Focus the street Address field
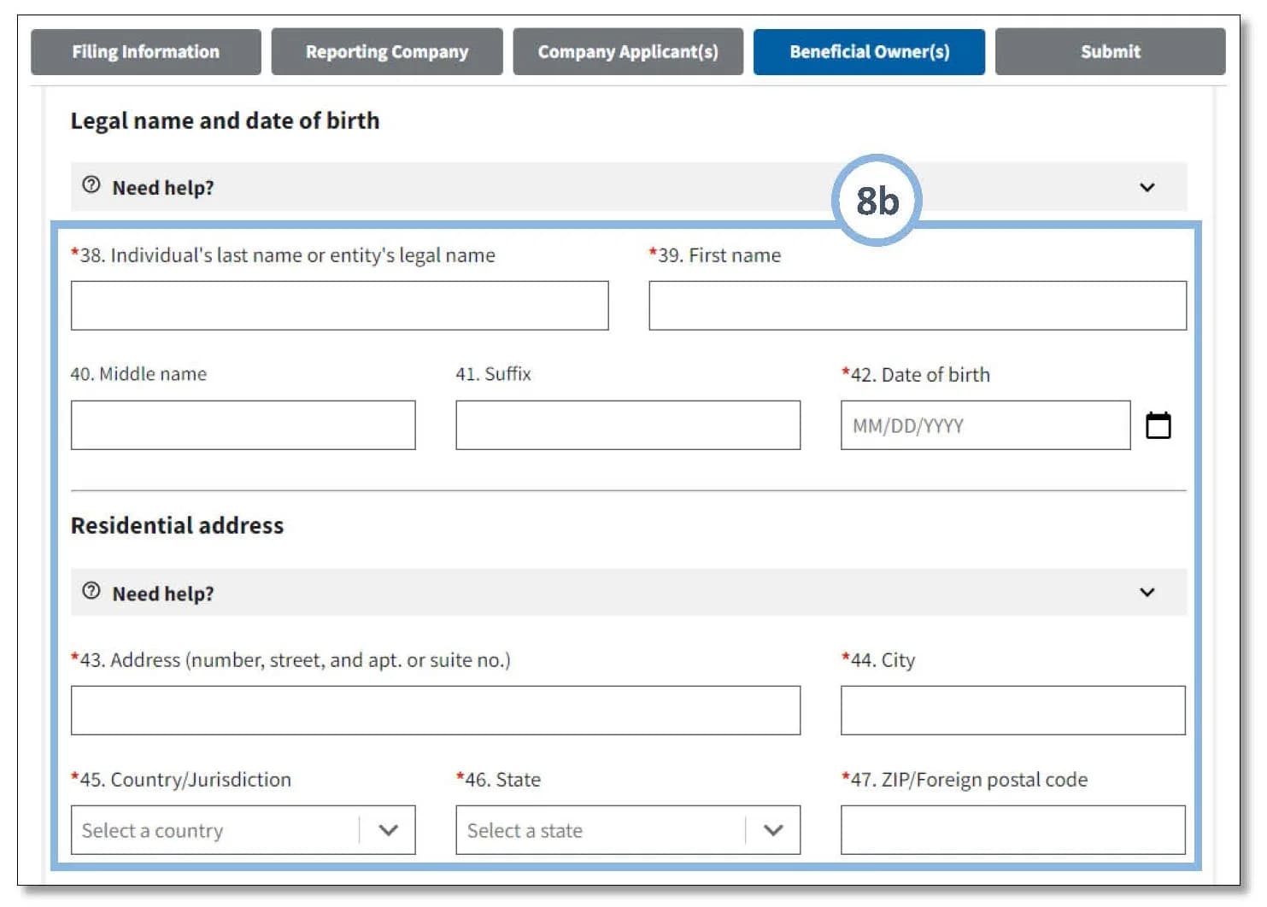1267x907 pixels. tap(436, 711)
